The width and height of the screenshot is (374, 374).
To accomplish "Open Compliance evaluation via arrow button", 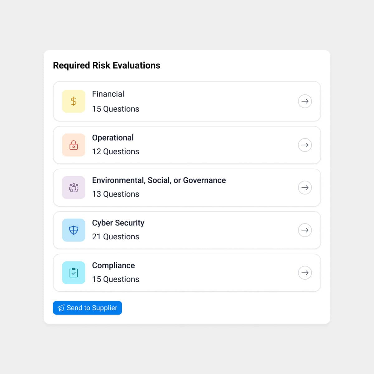I will pos(305,273).
